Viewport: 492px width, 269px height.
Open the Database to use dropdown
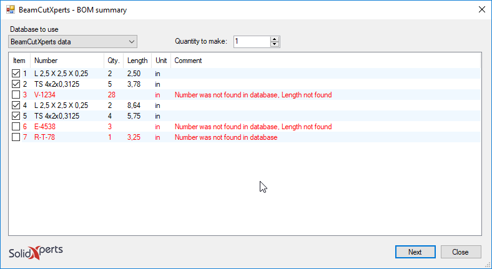tap(73, 42)
